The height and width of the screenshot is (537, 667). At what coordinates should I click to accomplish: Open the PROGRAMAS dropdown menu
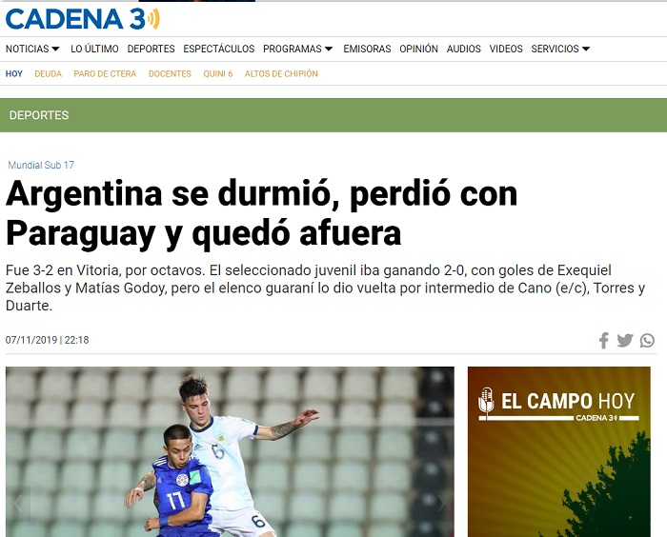pos(297,49)
